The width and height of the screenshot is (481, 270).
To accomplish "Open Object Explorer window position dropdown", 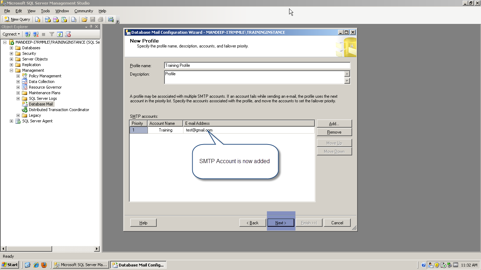I will coord(86,27).
